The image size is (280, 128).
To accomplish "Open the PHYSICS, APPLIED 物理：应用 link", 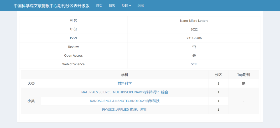I will pyautogui.click(x=125, y=109).
